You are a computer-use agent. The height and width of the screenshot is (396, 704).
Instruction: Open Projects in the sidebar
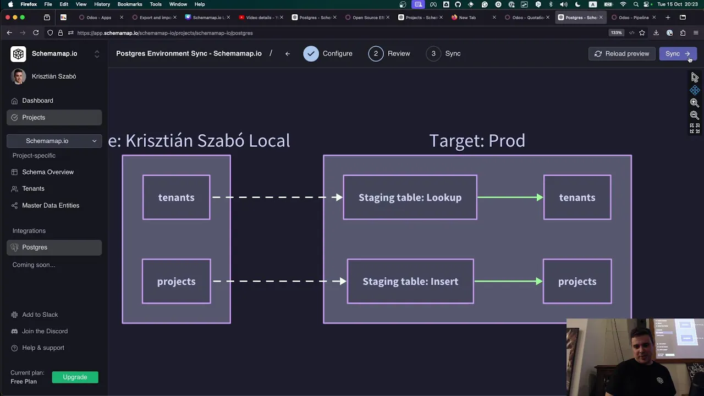point(54,117)
